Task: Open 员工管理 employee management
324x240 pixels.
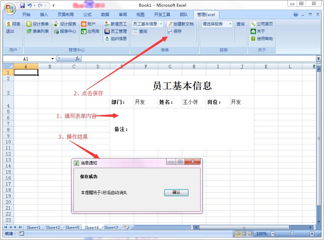Action: [115, 31]
